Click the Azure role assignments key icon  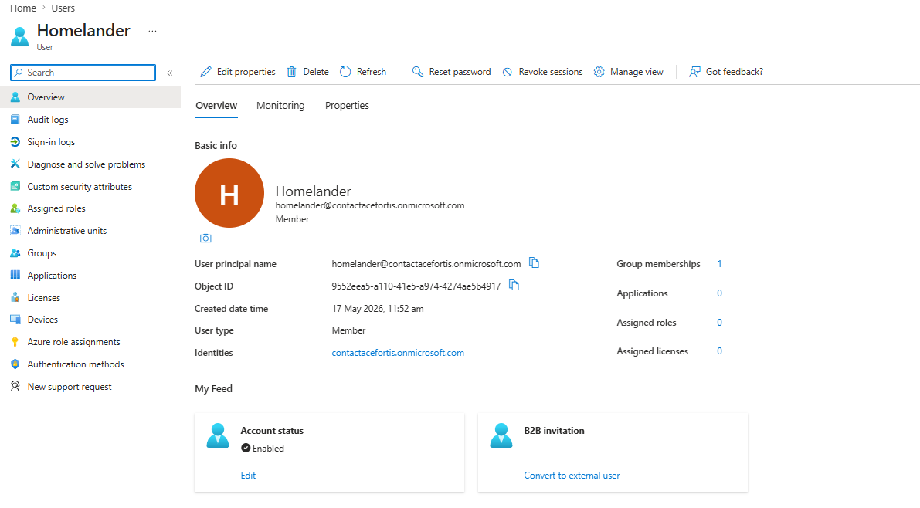[x=15, y=342]
